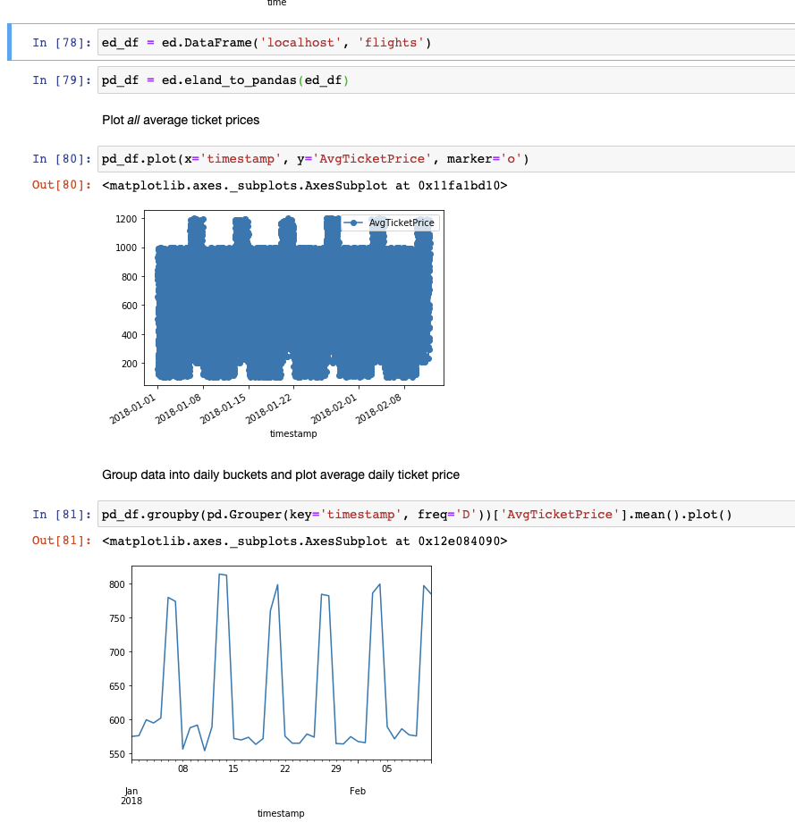795x831 pixels.
Task: Click the 'In [81]:' prompt label
Action: coord(62,514)
